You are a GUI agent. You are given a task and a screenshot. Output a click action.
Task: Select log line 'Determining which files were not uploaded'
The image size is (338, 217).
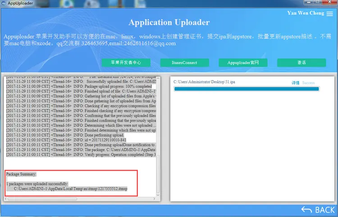click(x=81, y=125)
